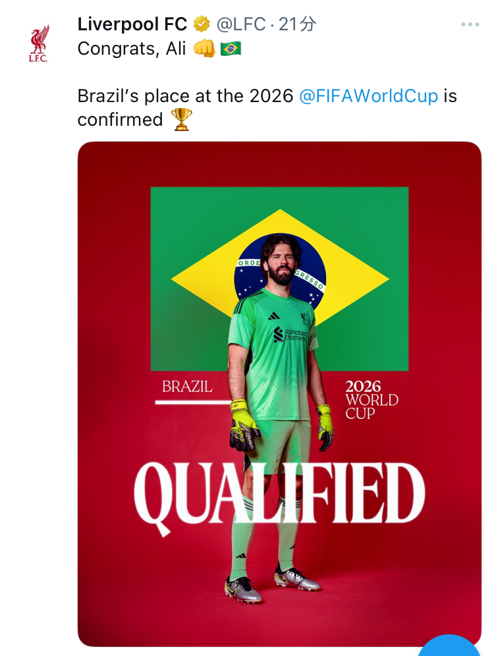Click the word confirmed in the tweet

pos(120,120)
